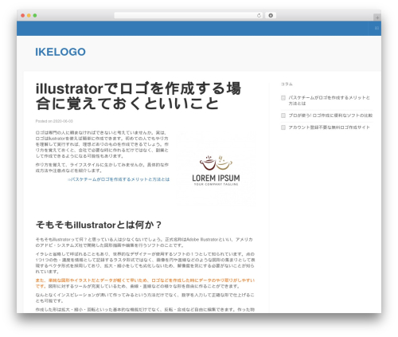The width and height of the screenshot is (398, 337).
Task: Click the document icon beside アカウント登録不要 sidebar entry
Action: [x=283, y=127]
